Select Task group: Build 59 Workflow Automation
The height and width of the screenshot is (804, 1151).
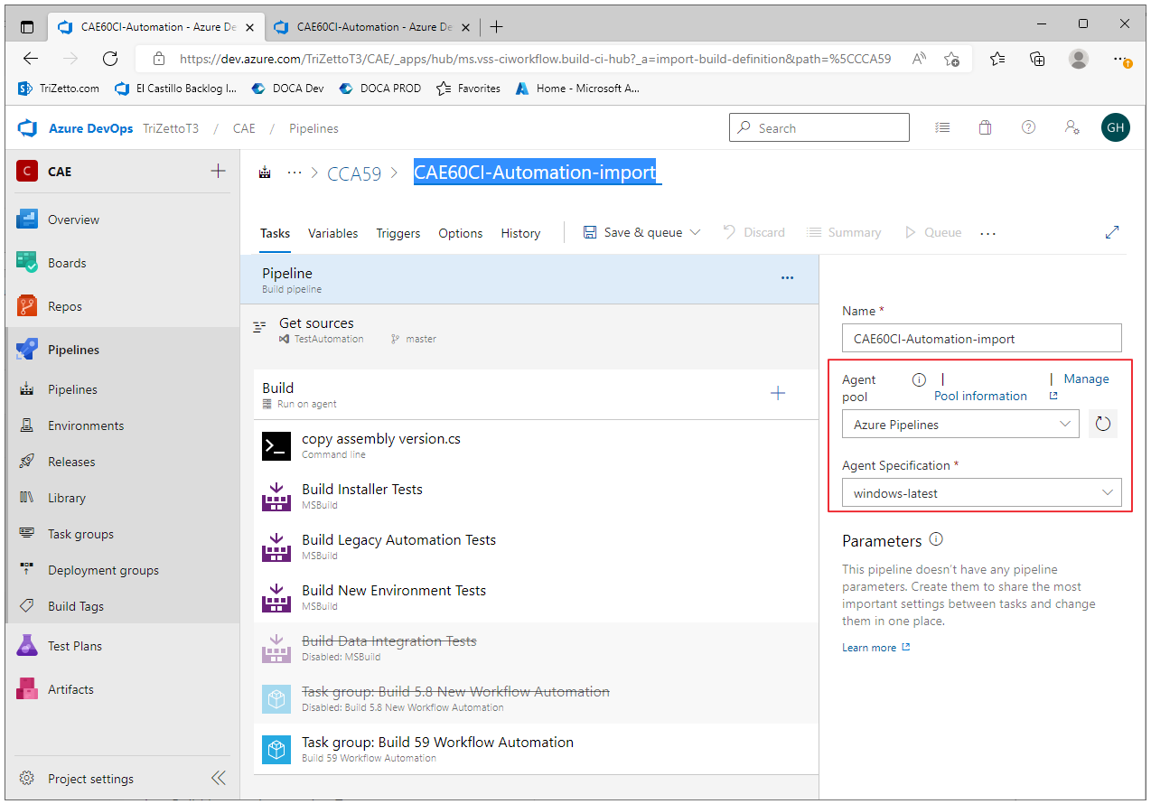536,749
